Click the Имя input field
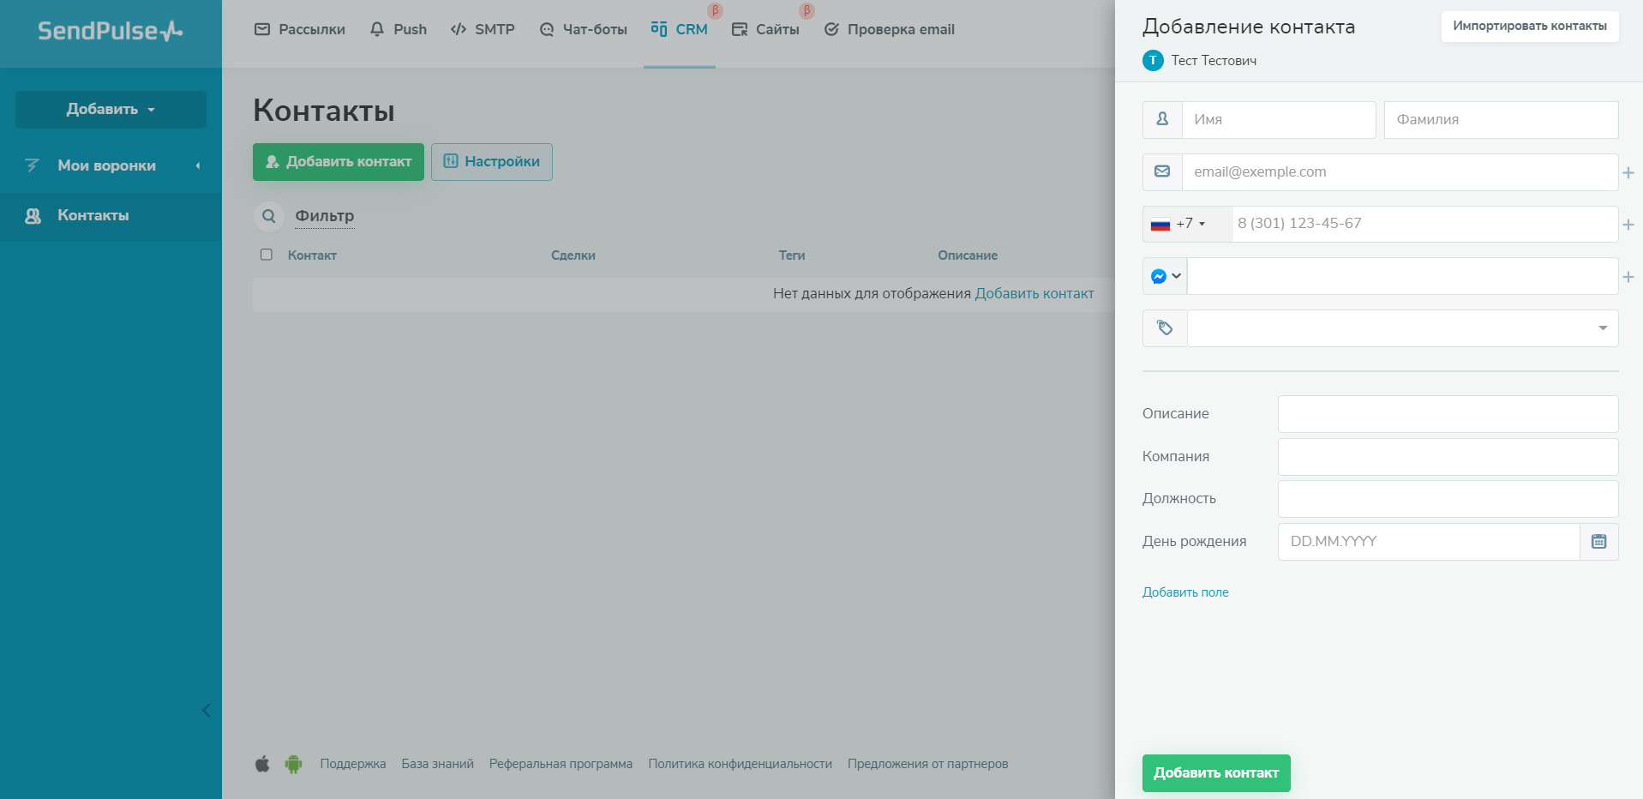The image size is (1643, 799). pos(1278,120)
